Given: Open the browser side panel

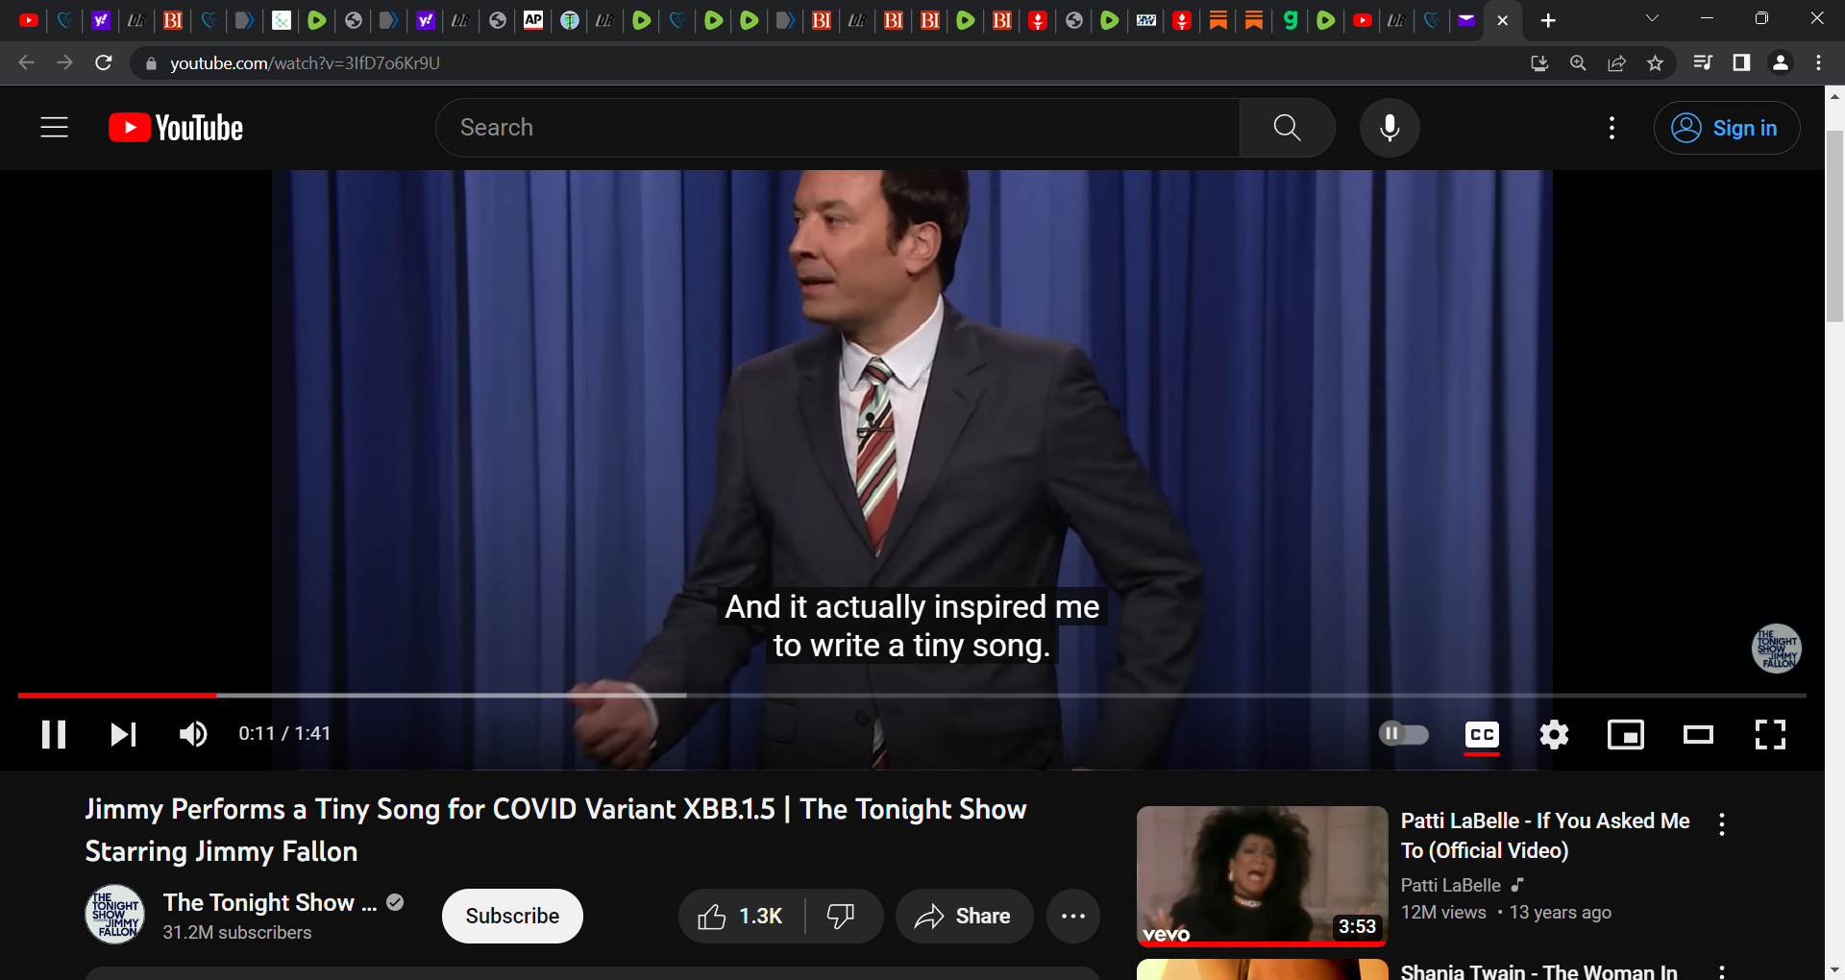Looking at the screenshot, I should [1740, 62].
